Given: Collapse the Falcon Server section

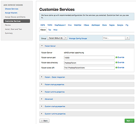Looking at the screenshot, I should [42, 46].
